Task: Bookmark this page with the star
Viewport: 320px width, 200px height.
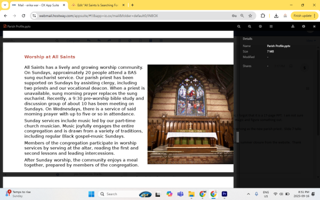Action: click(x=250, y=15)
